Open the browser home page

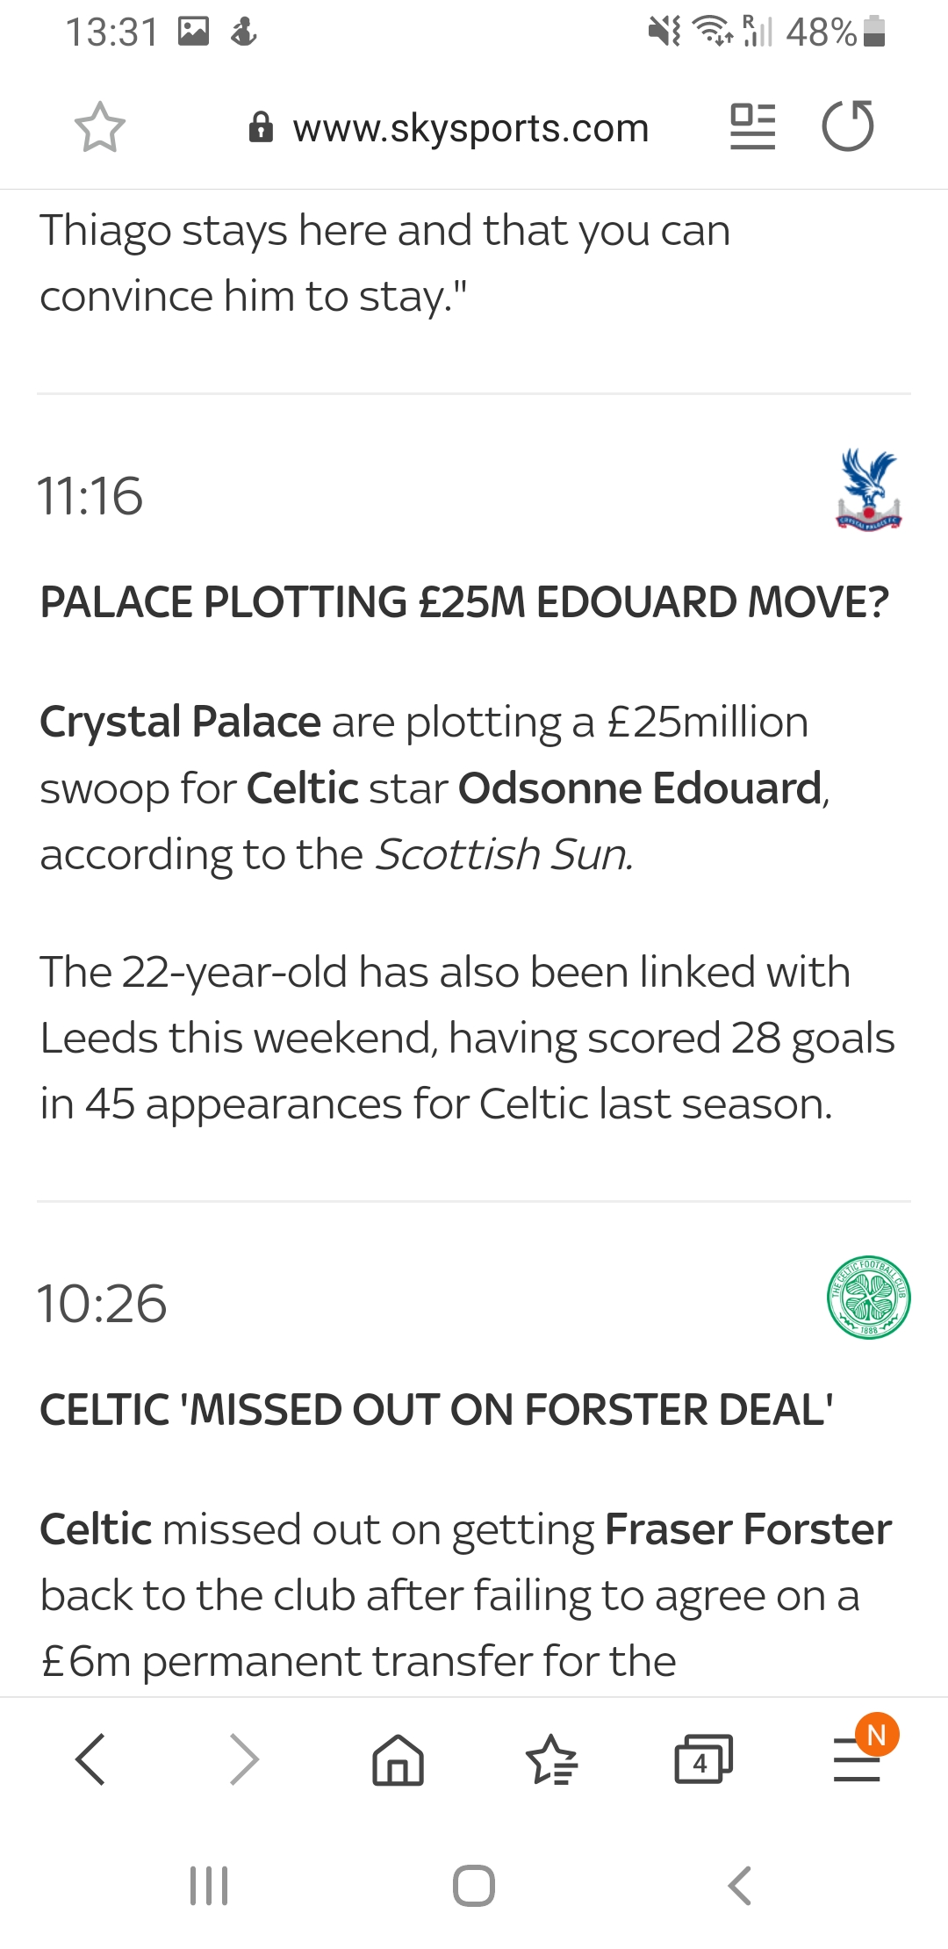pyautogui.click(x=398, y=1759)
